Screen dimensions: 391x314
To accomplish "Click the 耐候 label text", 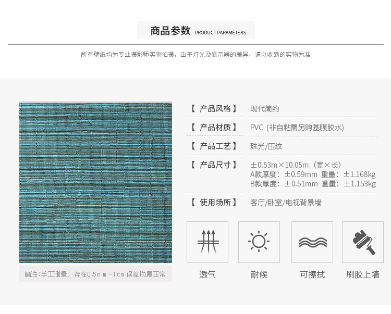I will (259, 274).
